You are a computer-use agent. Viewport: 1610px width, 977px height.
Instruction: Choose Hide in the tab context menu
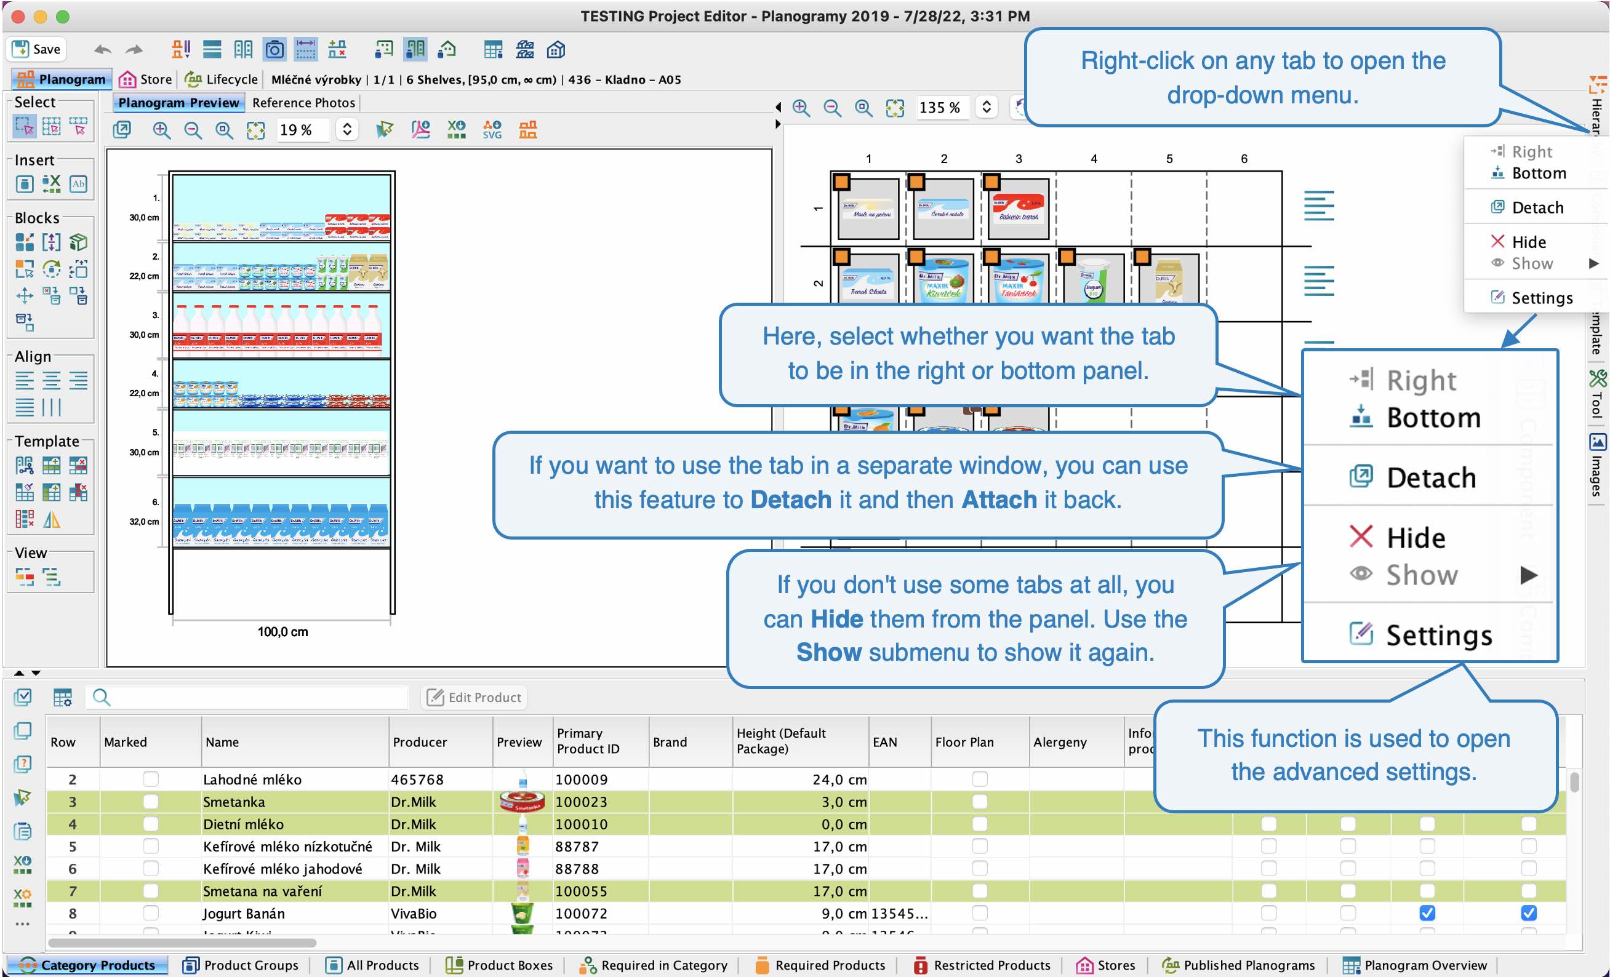[x=1528, y=242]
